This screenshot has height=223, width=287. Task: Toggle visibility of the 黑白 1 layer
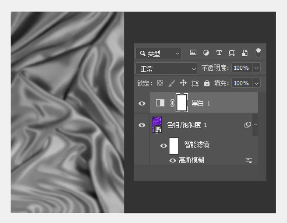(142, 103)
